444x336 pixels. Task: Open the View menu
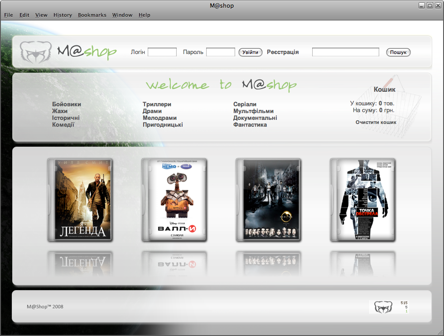point(41,15)
